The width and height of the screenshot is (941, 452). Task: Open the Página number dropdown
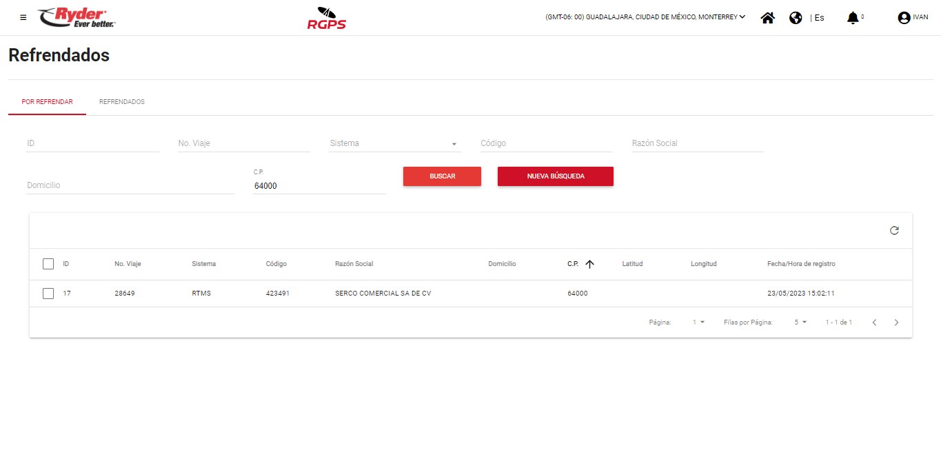coord(698,322)
